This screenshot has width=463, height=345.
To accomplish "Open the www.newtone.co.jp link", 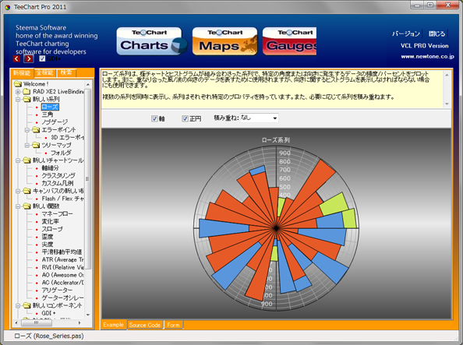I will [x=427, y=56].
